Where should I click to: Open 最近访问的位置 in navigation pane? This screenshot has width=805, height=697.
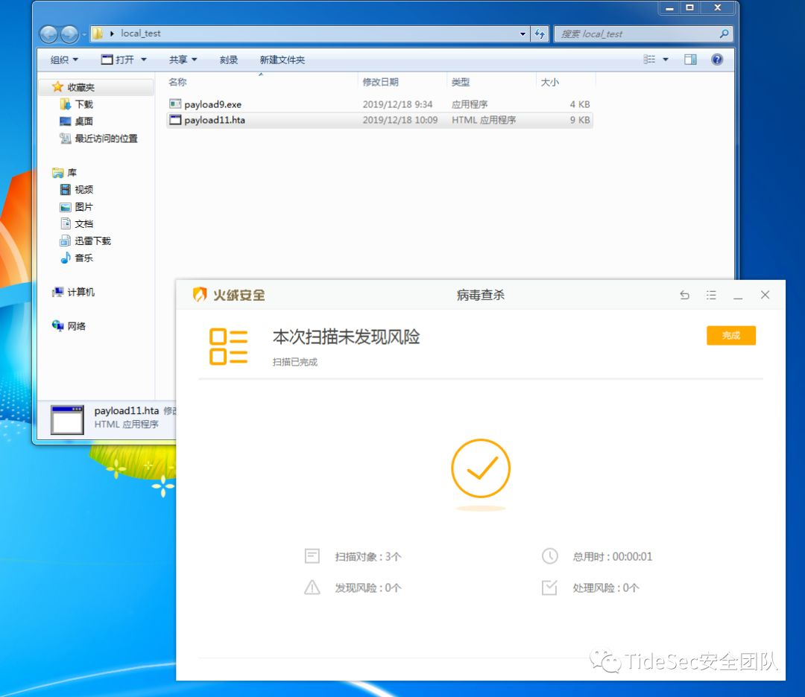point(107,139)
